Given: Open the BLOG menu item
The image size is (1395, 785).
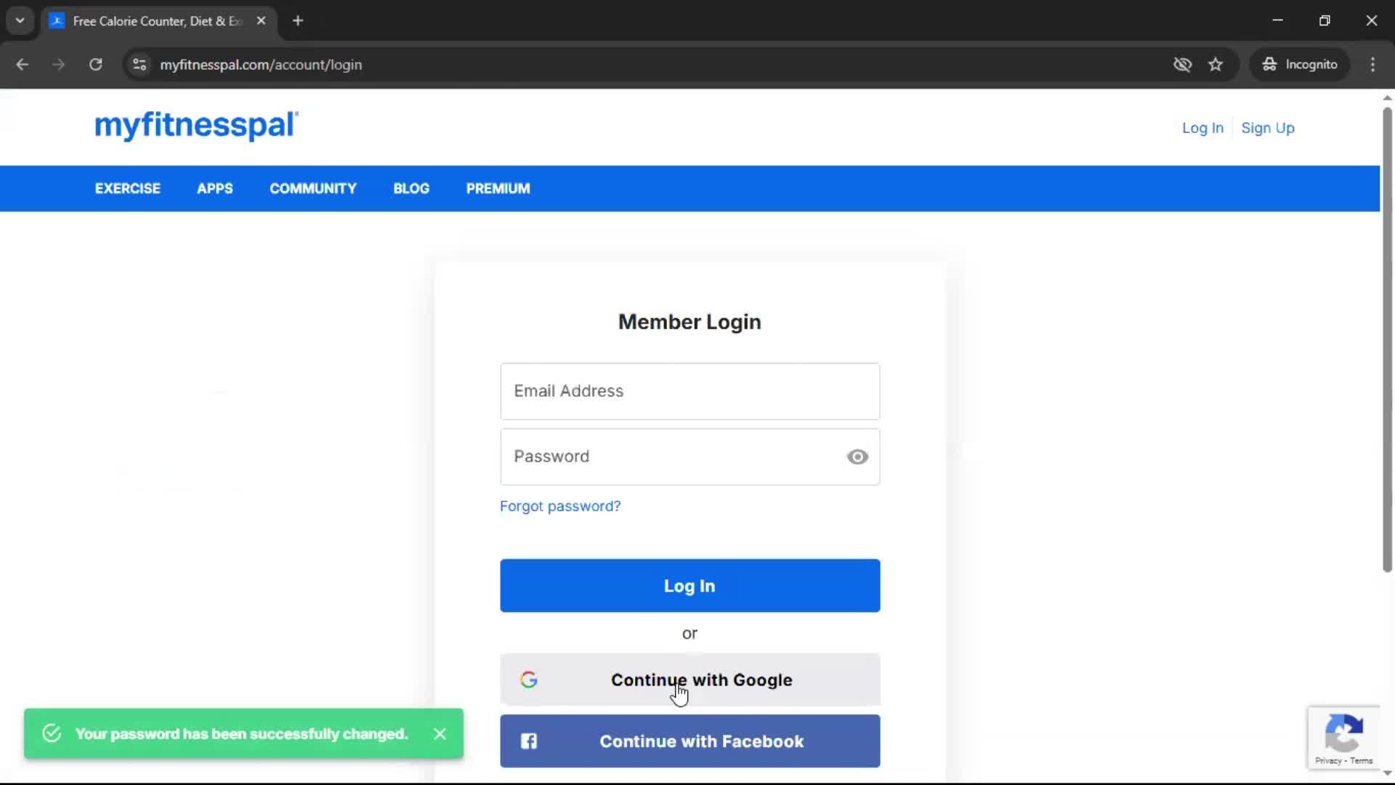Looking at the screenshot, I should click(411, 188).
